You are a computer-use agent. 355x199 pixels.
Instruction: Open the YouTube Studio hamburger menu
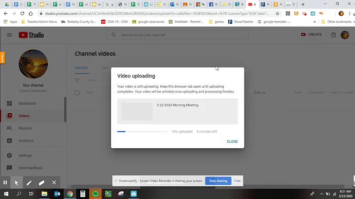click(9, 35)
